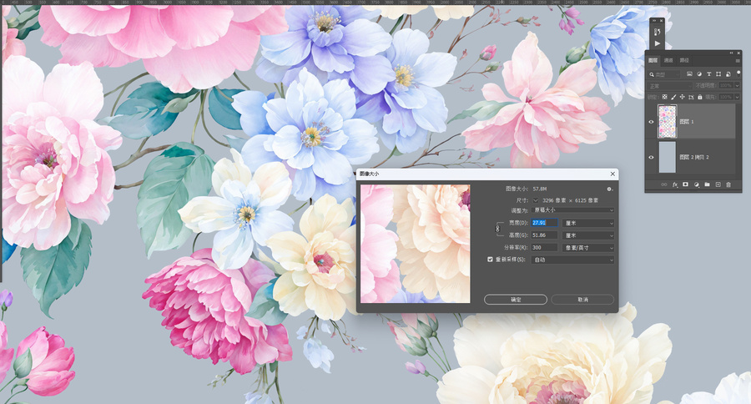Select the layer name 图层 1
Image resolution: width=751 pixels, height=404 pixels.
(x=687, y=122)
